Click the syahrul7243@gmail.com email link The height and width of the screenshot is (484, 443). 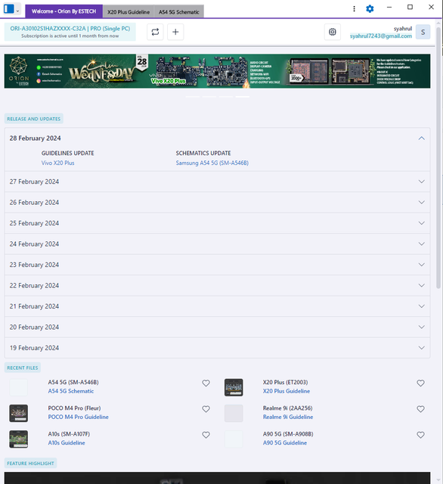pos(381,36)
